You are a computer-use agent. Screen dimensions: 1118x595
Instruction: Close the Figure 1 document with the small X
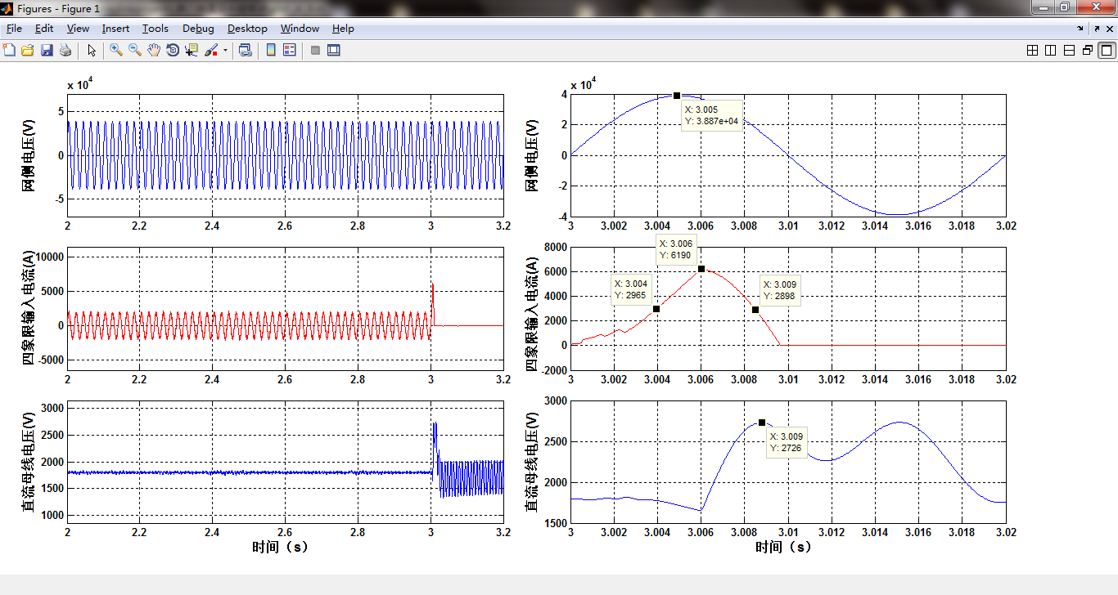[1109, 29]
